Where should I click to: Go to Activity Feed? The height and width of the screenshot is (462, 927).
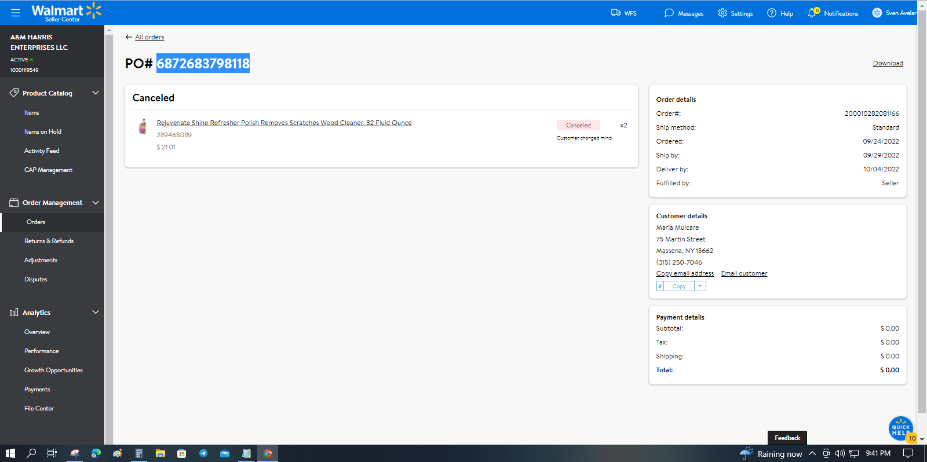click(42, 151)
